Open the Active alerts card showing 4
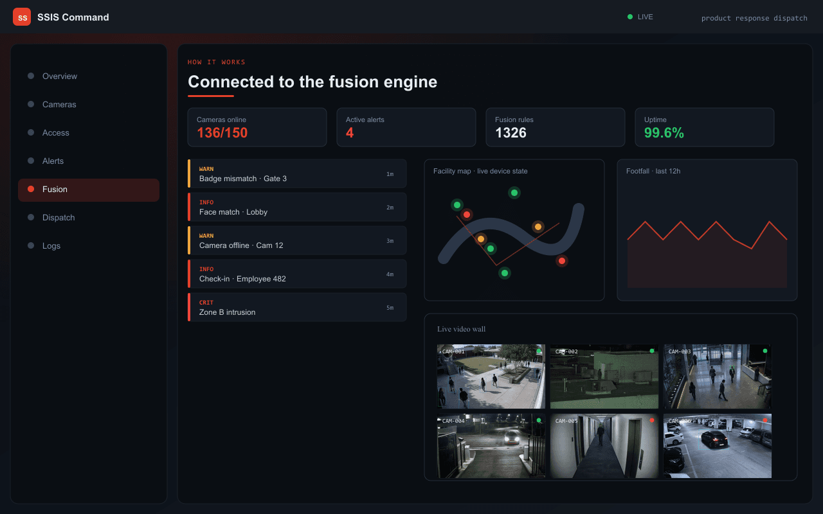 click(406, 127)
